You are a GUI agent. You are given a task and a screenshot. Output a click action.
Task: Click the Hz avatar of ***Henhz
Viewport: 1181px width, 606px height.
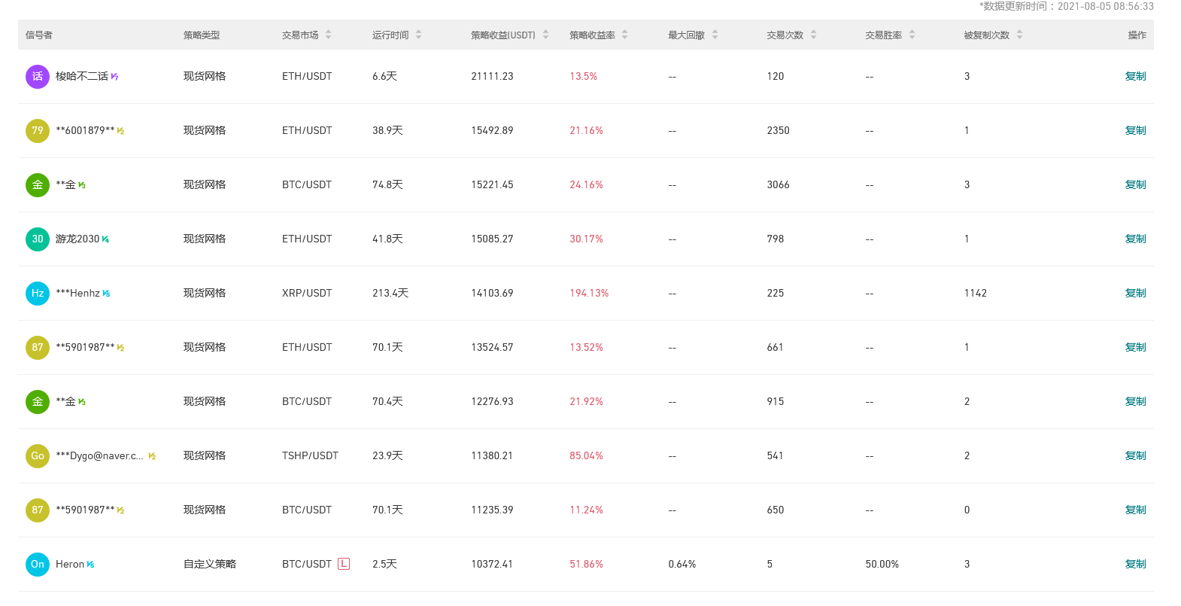(x=38, y=293)
